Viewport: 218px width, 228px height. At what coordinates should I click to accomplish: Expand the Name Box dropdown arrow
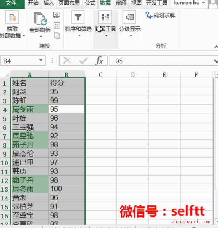[41, 60]
